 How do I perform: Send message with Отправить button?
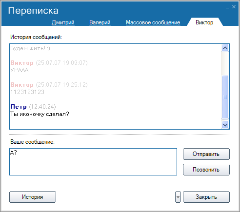coord(206,154)
